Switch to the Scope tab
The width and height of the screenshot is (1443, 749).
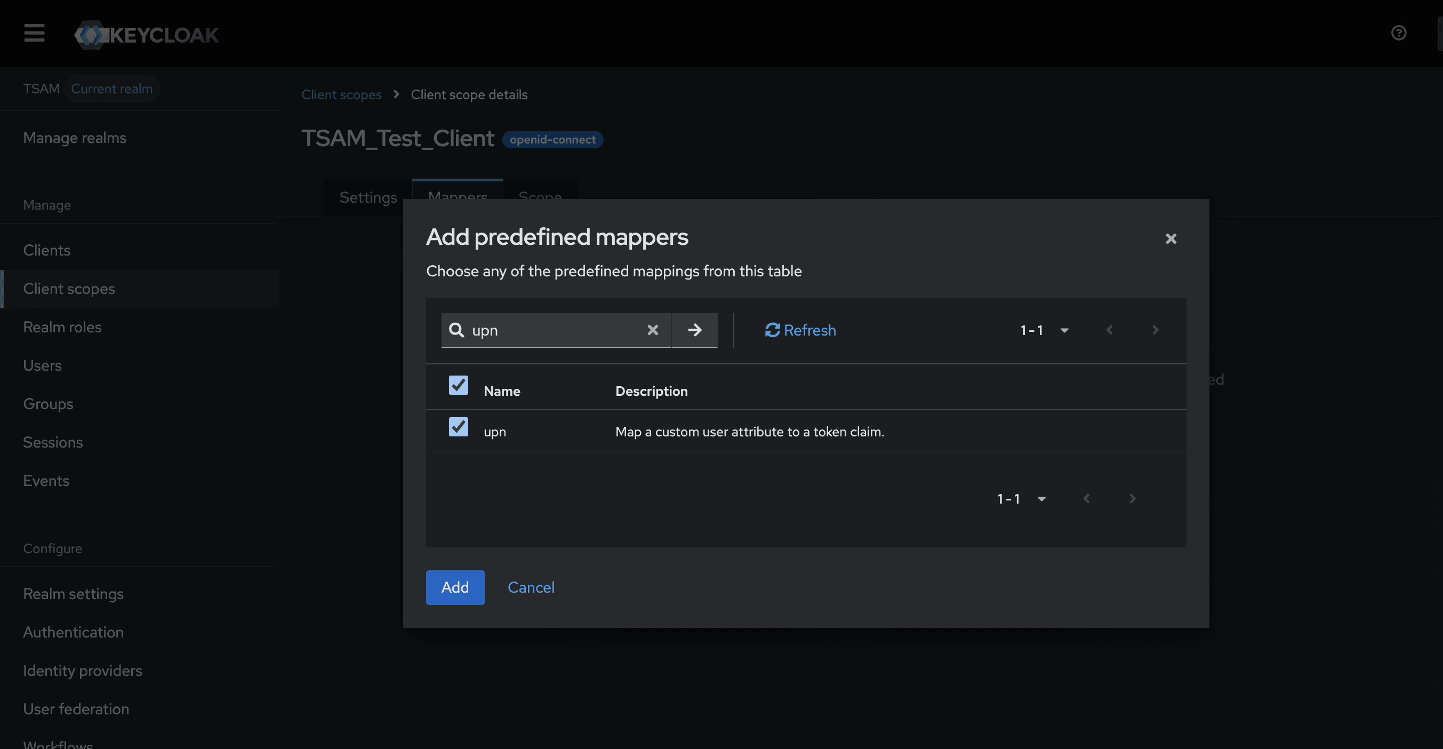tap(540, 190)
